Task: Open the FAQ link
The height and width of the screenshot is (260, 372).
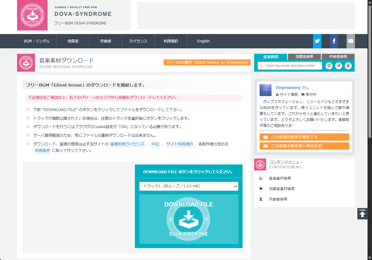Action: click(155, 144)
